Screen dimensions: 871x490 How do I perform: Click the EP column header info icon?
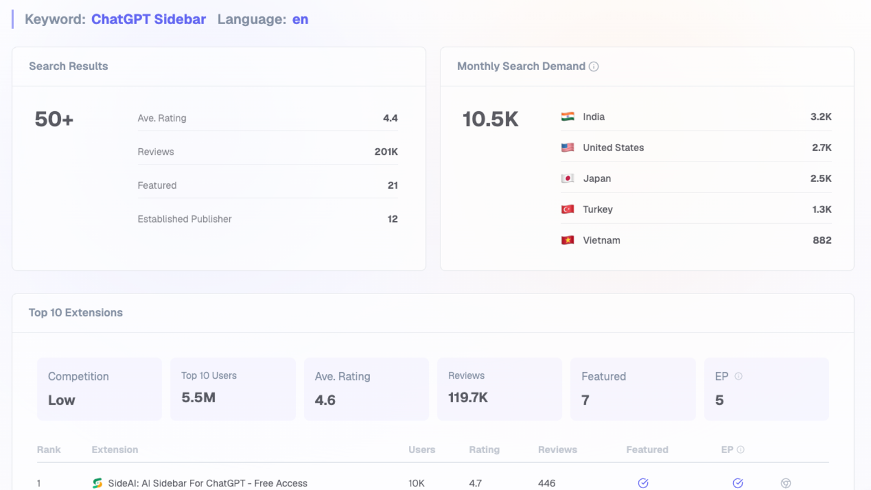[x=741, y=449]
